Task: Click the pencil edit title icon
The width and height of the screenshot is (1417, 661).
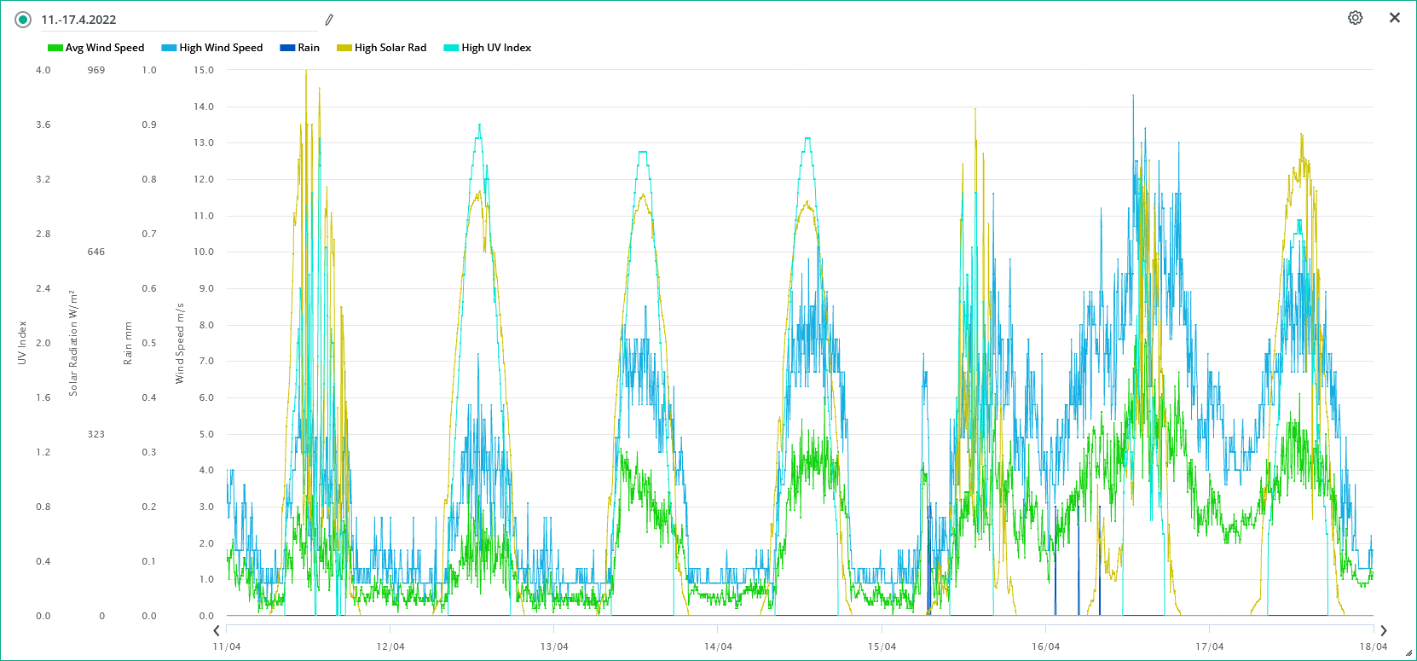Action: [x=329, y=20]
